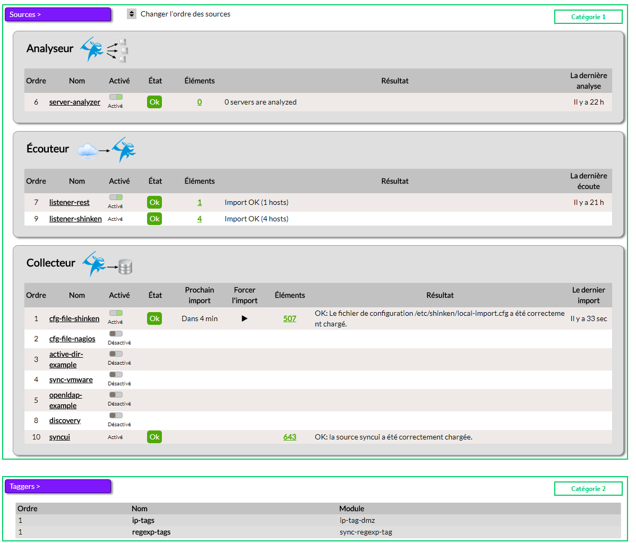Select the regexp-tags tagger row
The height and width of the screenshot is (543, 636).
(x=151, y=532)
